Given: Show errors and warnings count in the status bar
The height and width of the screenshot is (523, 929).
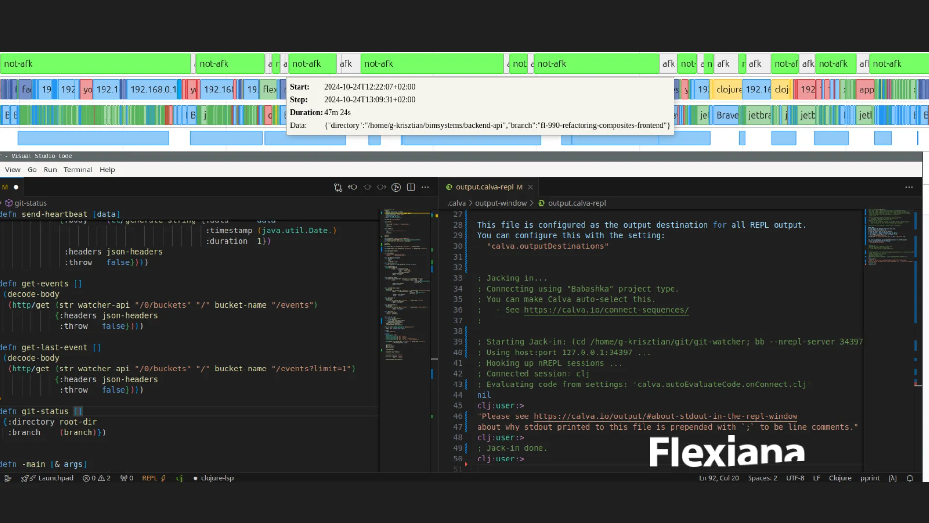Looking at the screenshot, I should click(x=97, y=478).
